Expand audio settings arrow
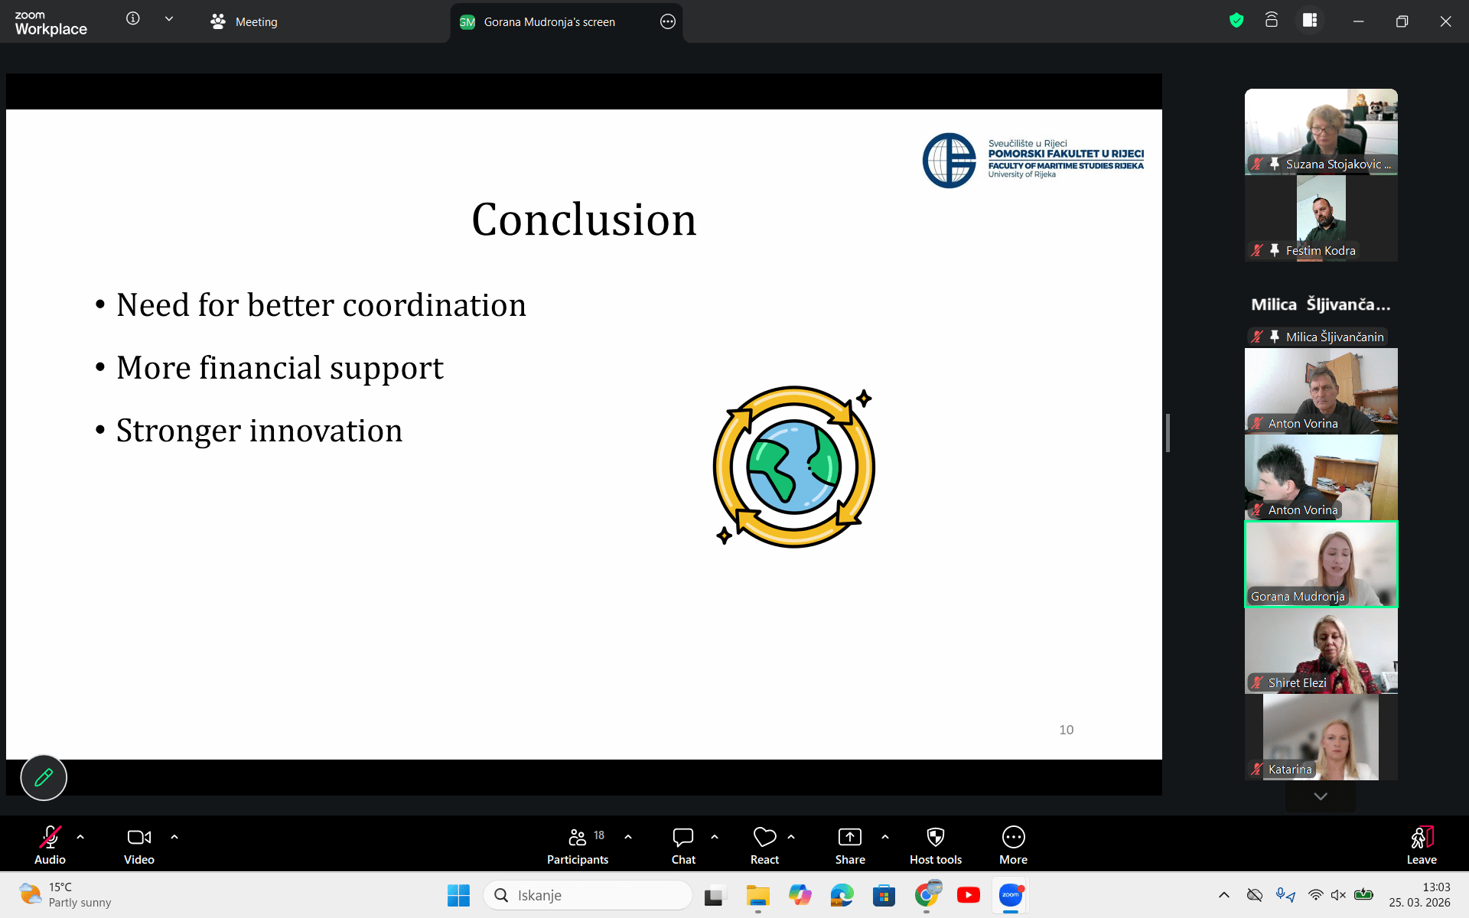 pos(80,837)
